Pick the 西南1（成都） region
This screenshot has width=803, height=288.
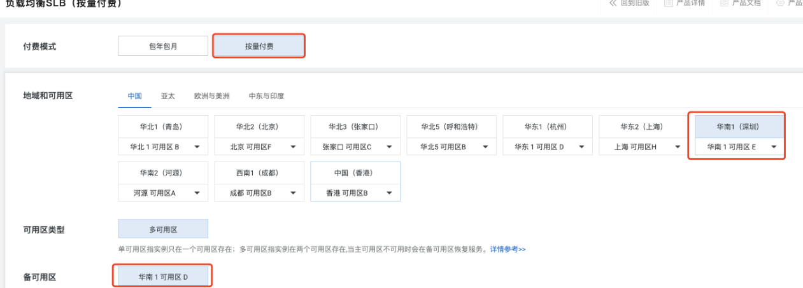pyautogui.click(x=259, y=172)
